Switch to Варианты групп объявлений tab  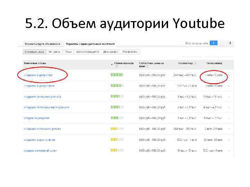click(42, 44)
